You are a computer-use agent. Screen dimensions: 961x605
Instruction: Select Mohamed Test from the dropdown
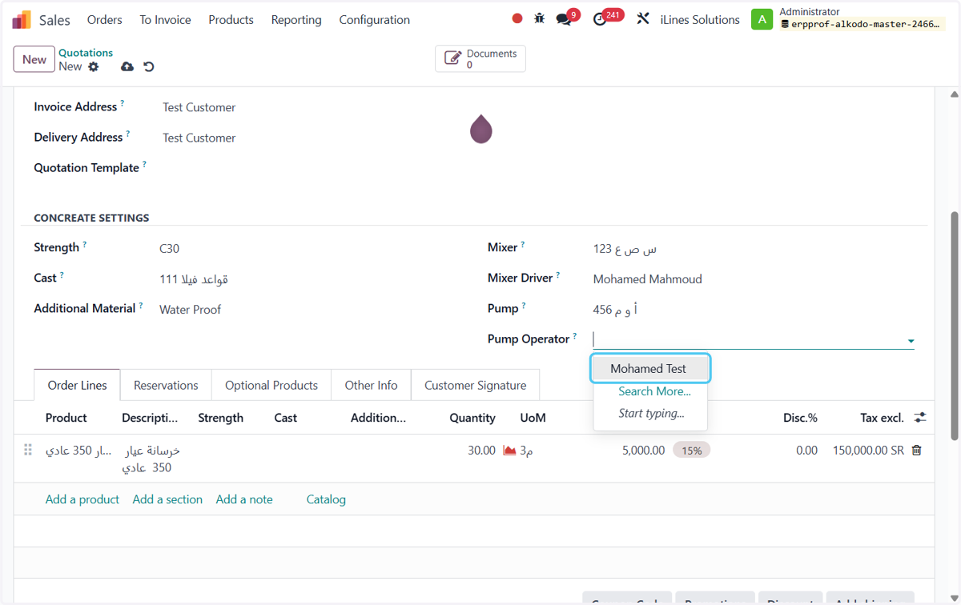tap(650, 369)
